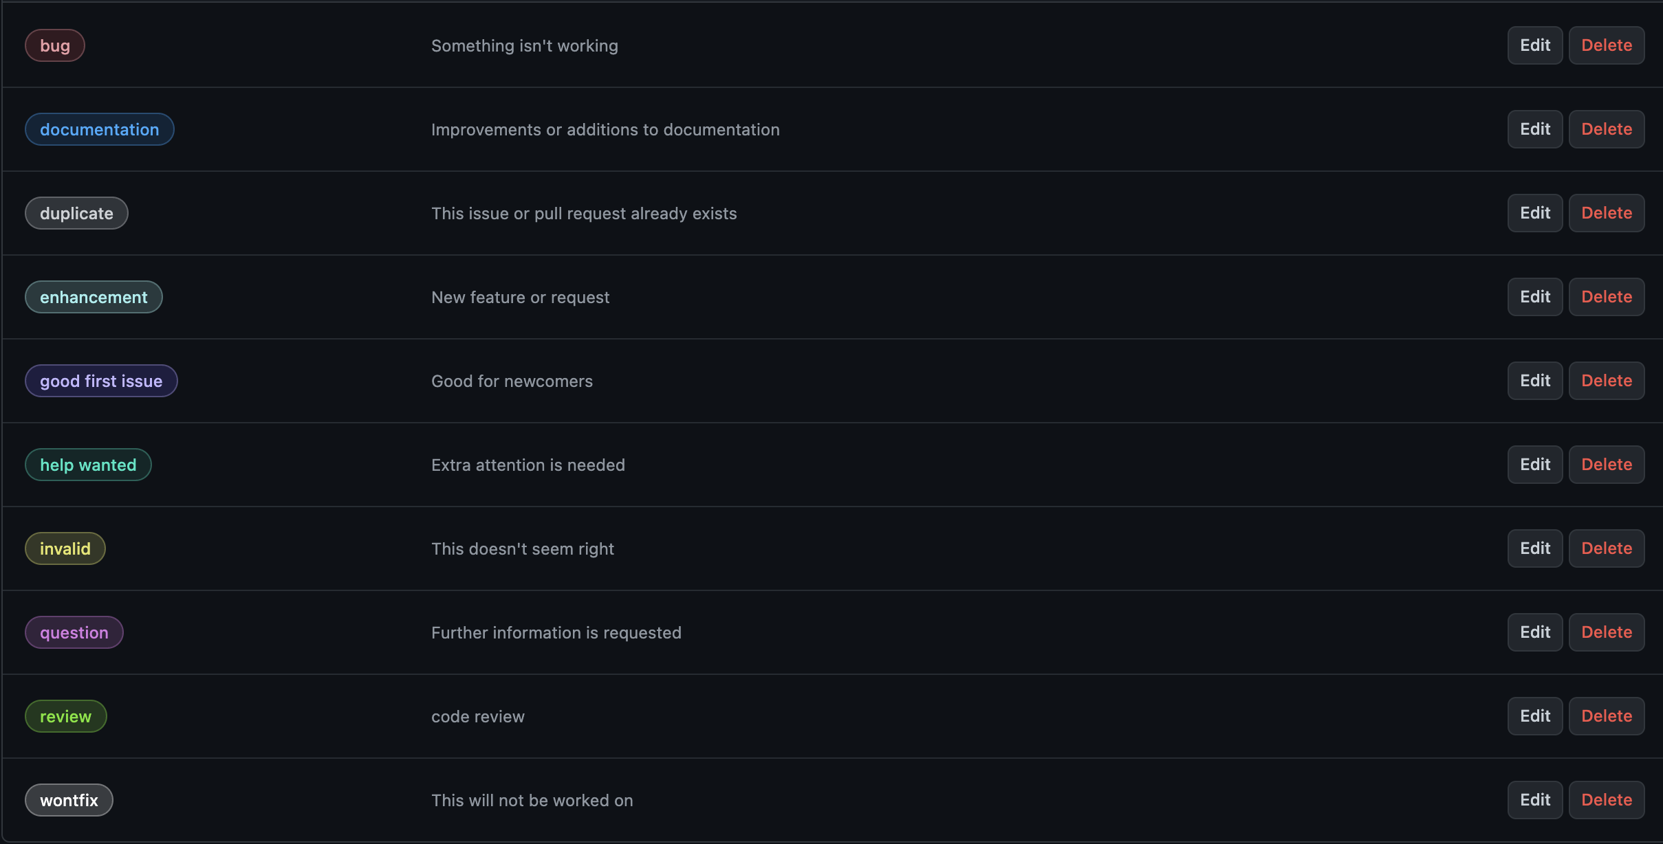
Task: Click the documentation label
Action: pos(100,130)
